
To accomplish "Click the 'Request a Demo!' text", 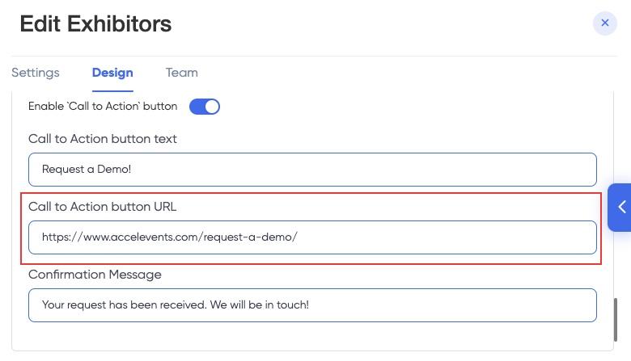I will coord(87,169).
